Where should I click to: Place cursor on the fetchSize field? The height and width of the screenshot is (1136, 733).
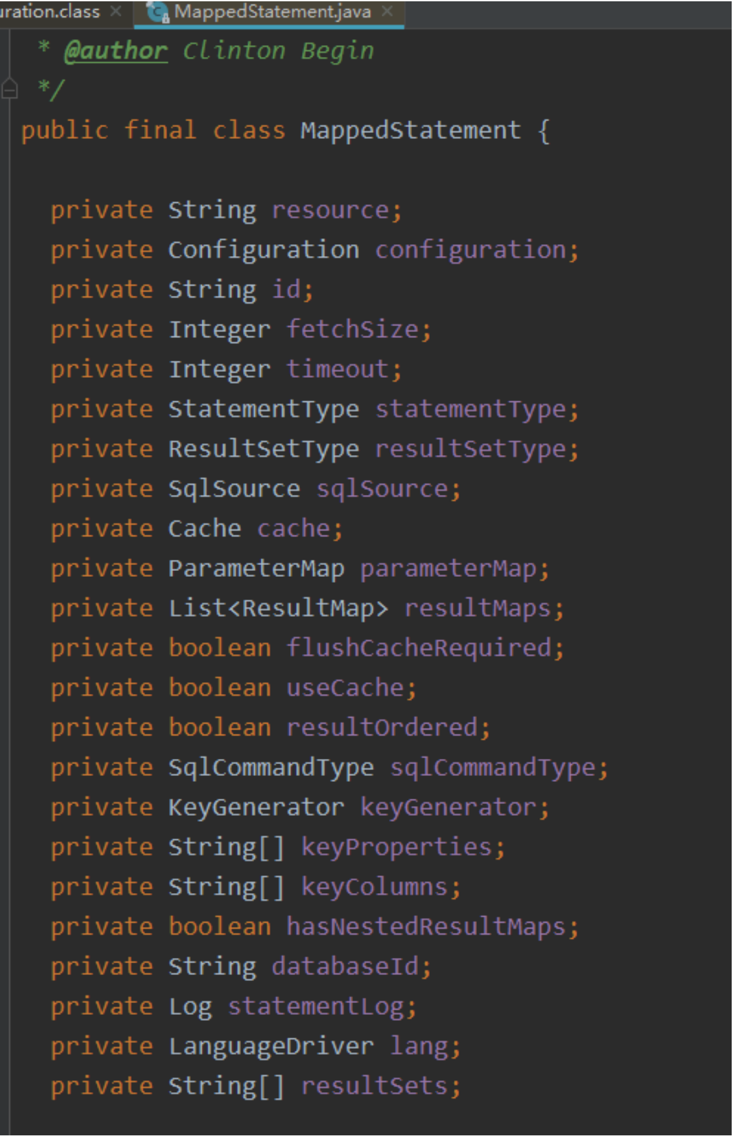[352, 329]
